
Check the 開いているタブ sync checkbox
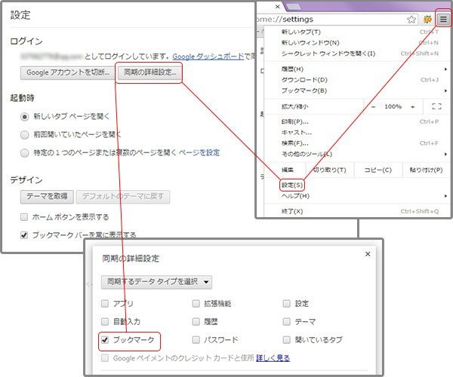[286, 340]
